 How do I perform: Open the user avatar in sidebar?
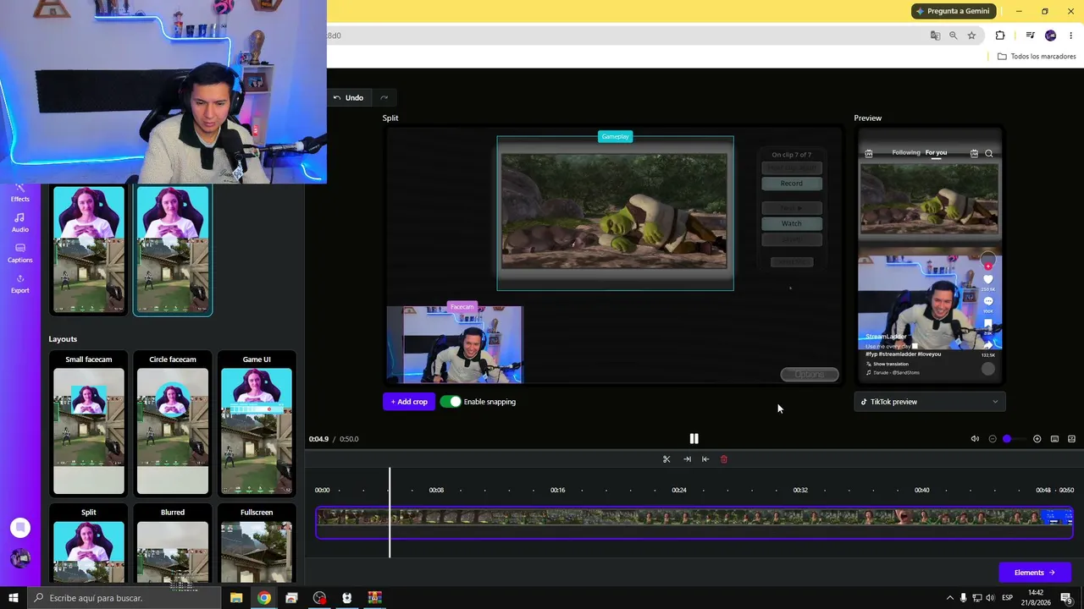(x=20, y=558)
